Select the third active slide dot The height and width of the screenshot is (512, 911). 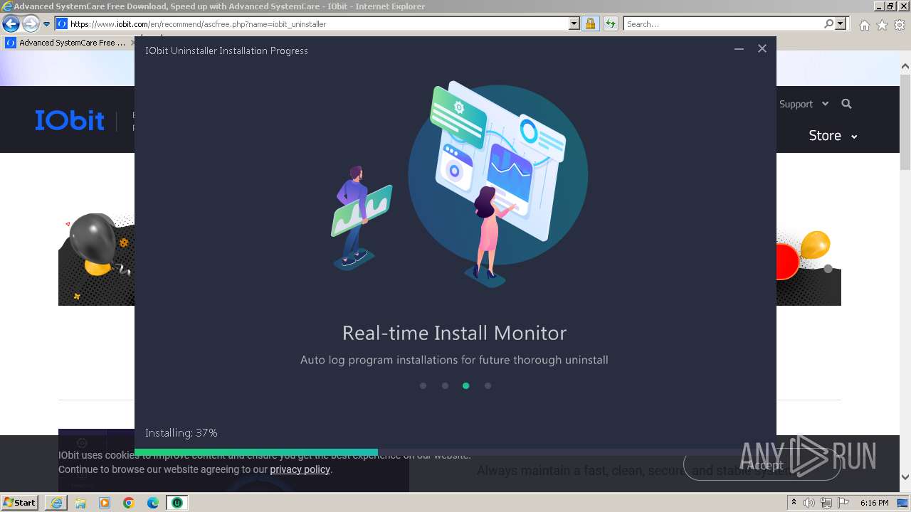coord(466,386)
